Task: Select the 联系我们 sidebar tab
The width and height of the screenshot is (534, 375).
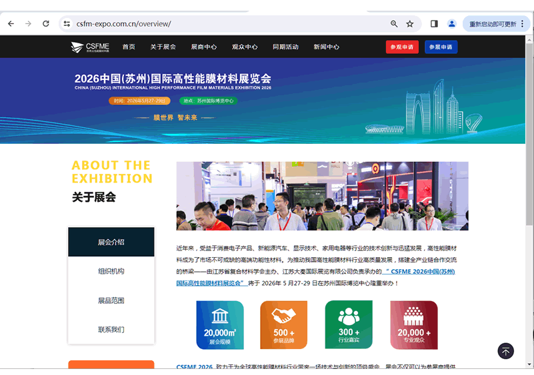Action: [111, 330]
